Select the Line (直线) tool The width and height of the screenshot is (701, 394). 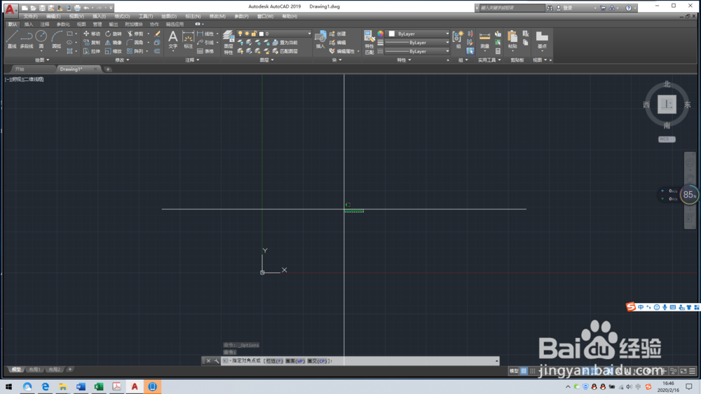pyautogui.click(x=12, y=39)
